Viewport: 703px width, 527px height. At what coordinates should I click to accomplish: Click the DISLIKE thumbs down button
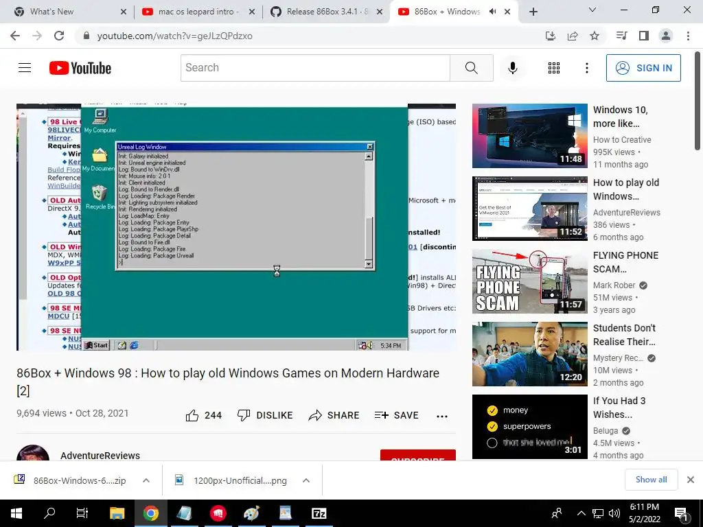click(264, 415)
